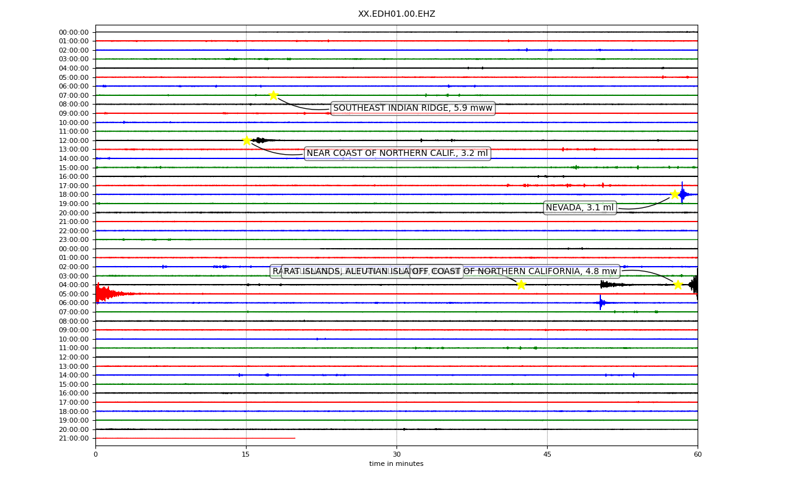Click the 23:00:00 row time label
The height and width of the screenshot is (495, 793).
[x=74, y=239]
